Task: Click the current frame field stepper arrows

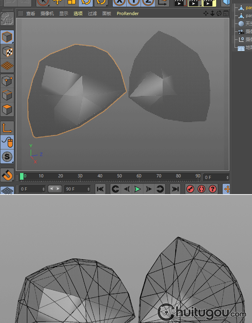Action: pyautogui.click(x=227, y=177)
